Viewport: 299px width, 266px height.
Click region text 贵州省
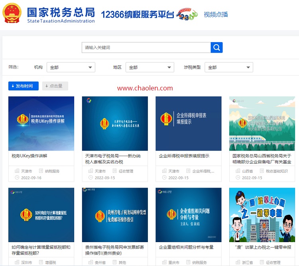pos(100,262)
